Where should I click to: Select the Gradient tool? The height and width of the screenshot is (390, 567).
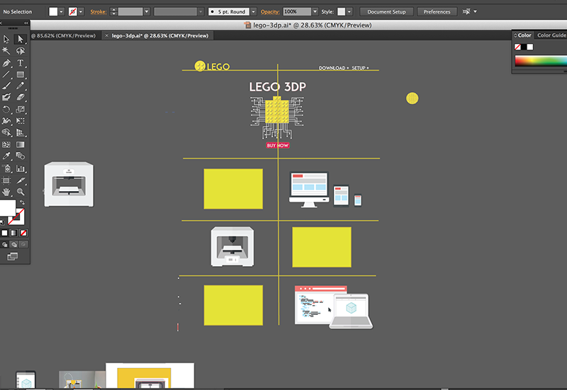(x=21, y=144)
